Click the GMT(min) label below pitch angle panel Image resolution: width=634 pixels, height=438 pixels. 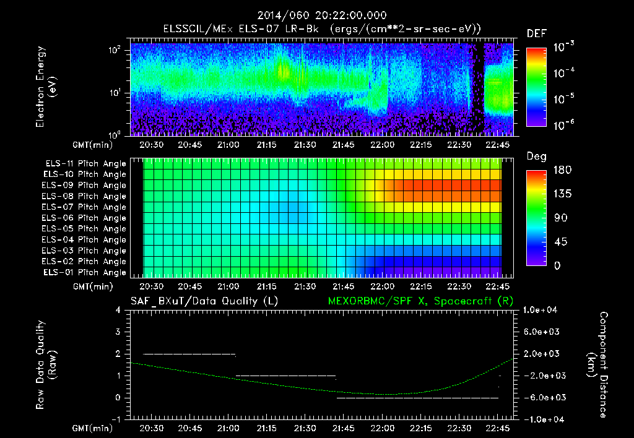[93, 287]
